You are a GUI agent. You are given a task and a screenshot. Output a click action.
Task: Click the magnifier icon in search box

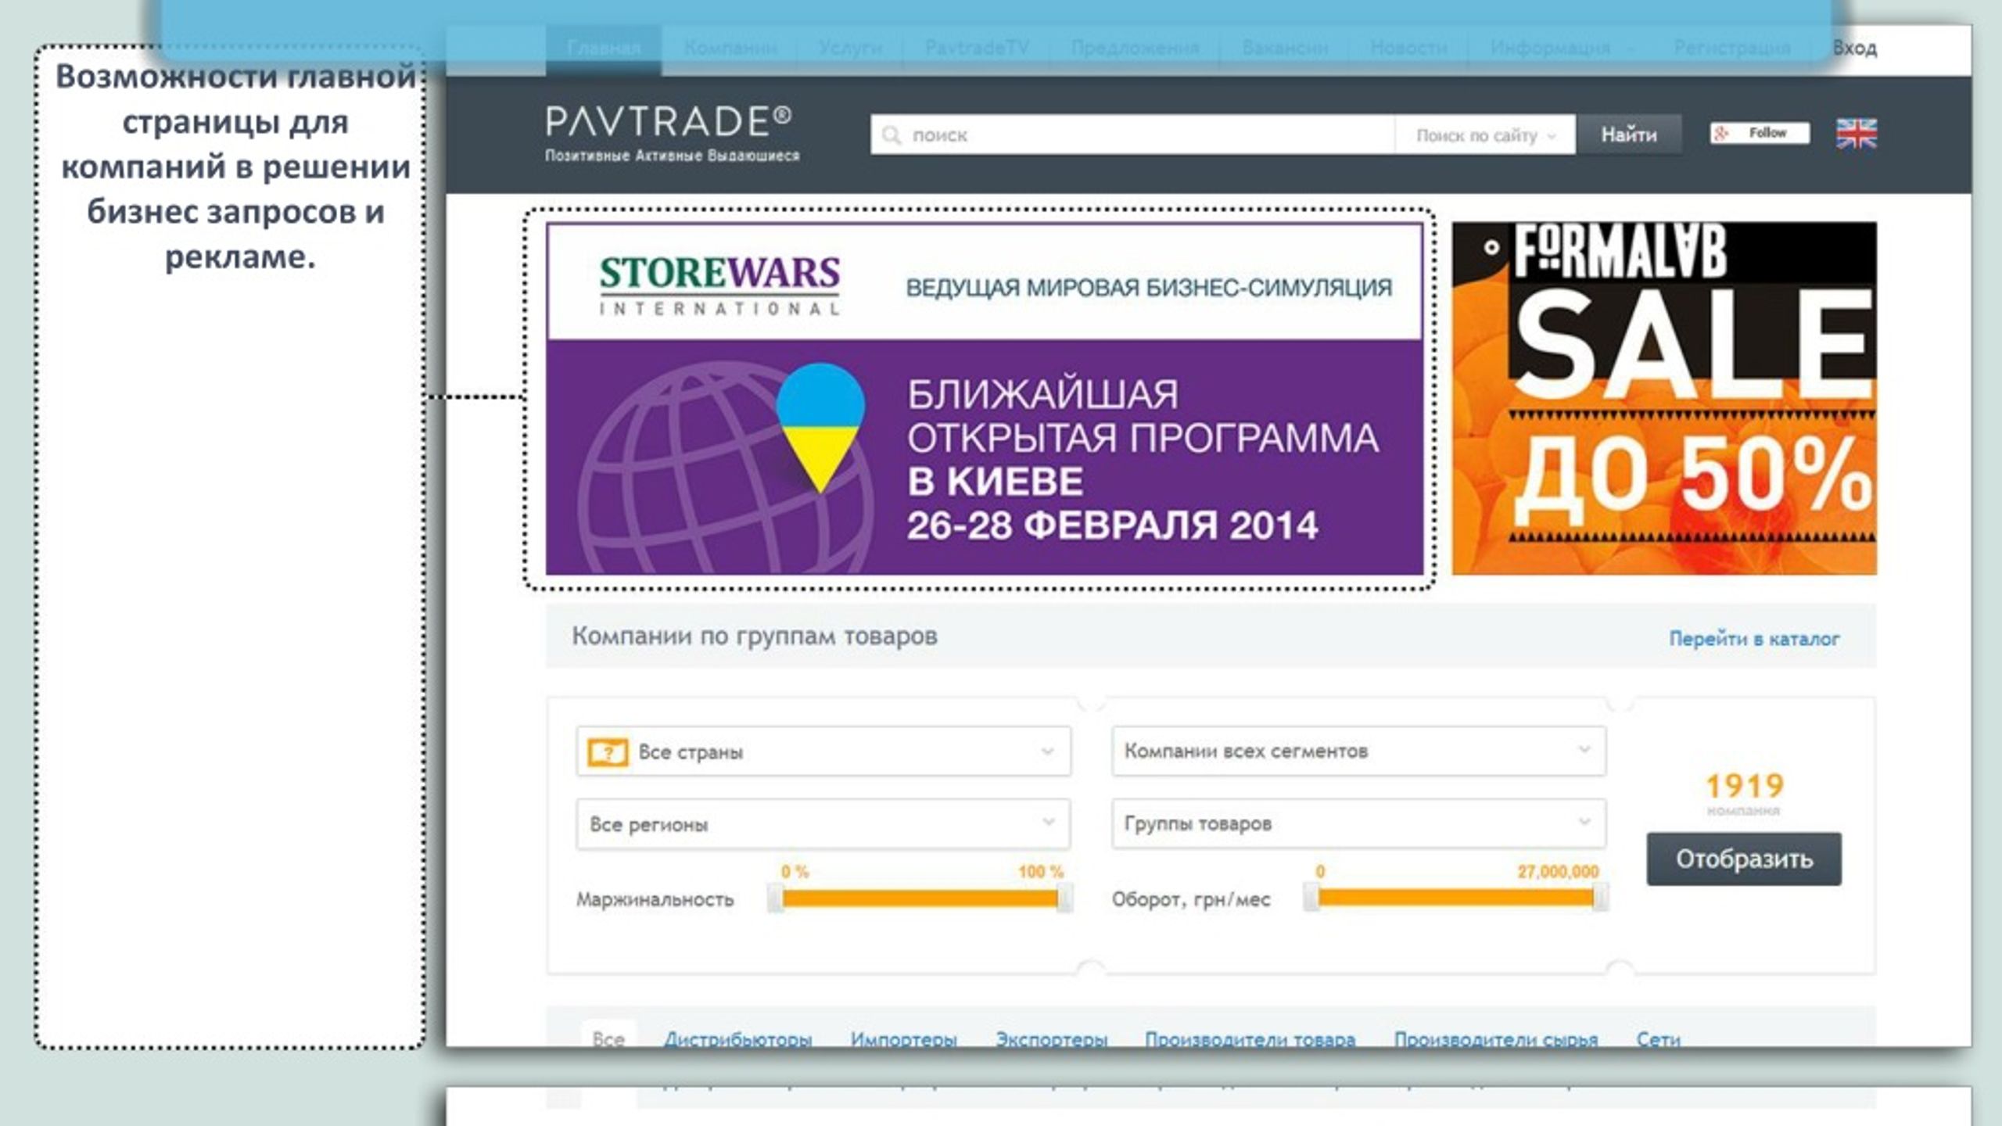(x=892, y=135)
